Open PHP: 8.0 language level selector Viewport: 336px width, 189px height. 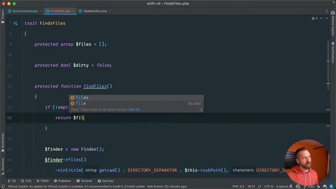click(238, 186)
